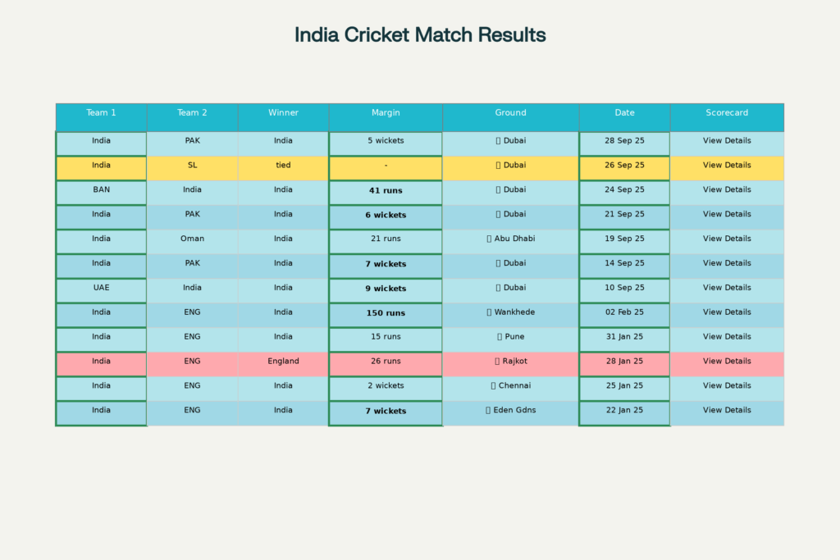This screenshot has height=560, width=840.
Task: Click the Date column header
Action: tap(624, 113)
